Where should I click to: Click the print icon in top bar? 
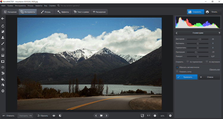pos(207,12)
